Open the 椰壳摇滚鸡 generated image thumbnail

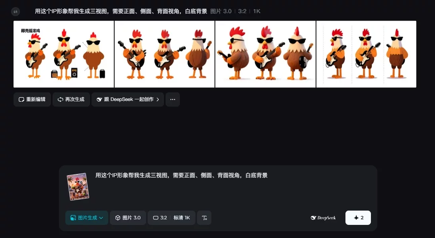point(63,54)
